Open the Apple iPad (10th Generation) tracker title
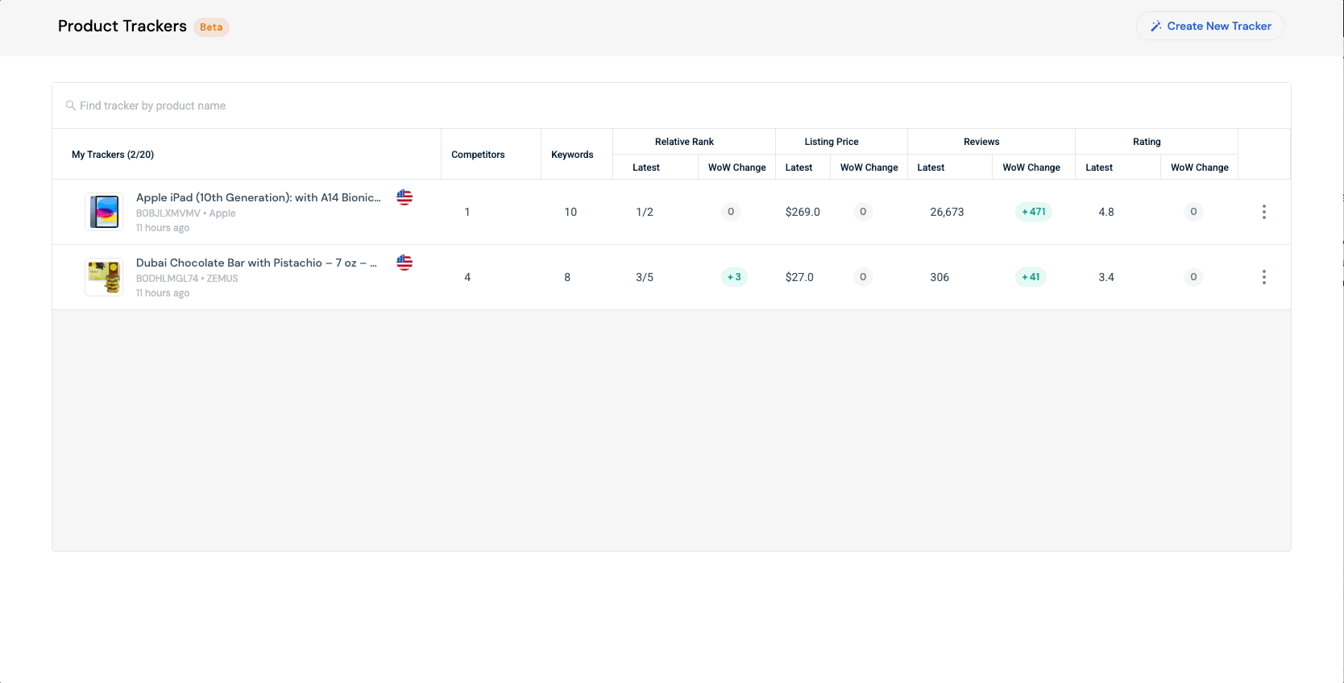The height and width of the screenshot is (683, 1344). point(258,197)
